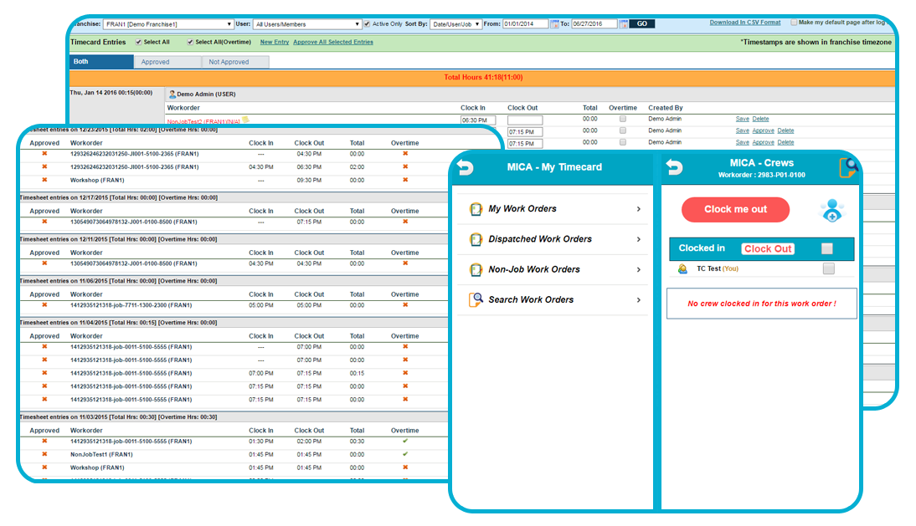The width and height of the screenshot is (916, 526).
Task: Click the Demo Admin user icon
Action: (172, 94)
